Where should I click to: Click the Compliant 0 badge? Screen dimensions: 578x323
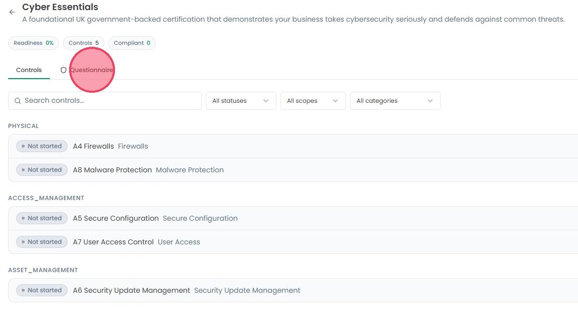point(132,43)
